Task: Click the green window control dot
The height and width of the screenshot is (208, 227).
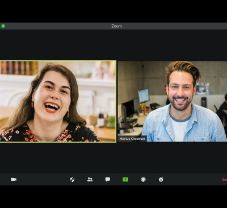Action: (3, 26)
